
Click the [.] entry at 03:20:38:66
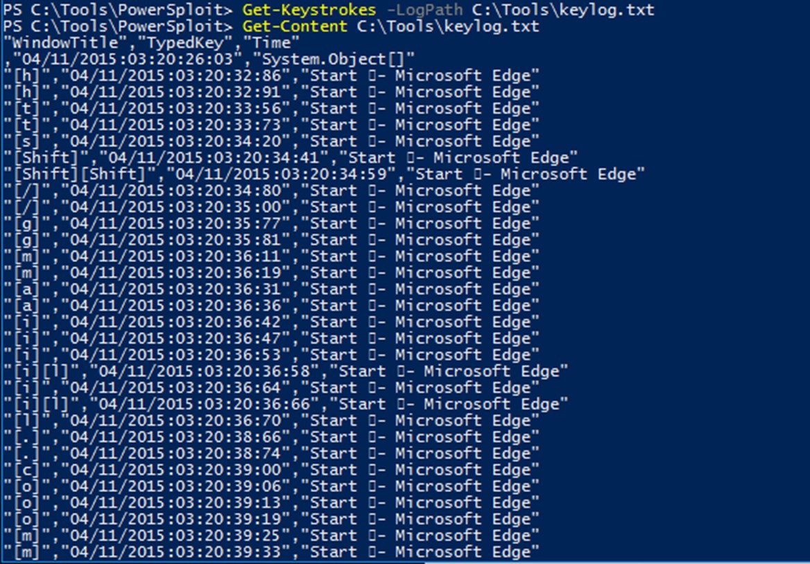coord(26,438)
